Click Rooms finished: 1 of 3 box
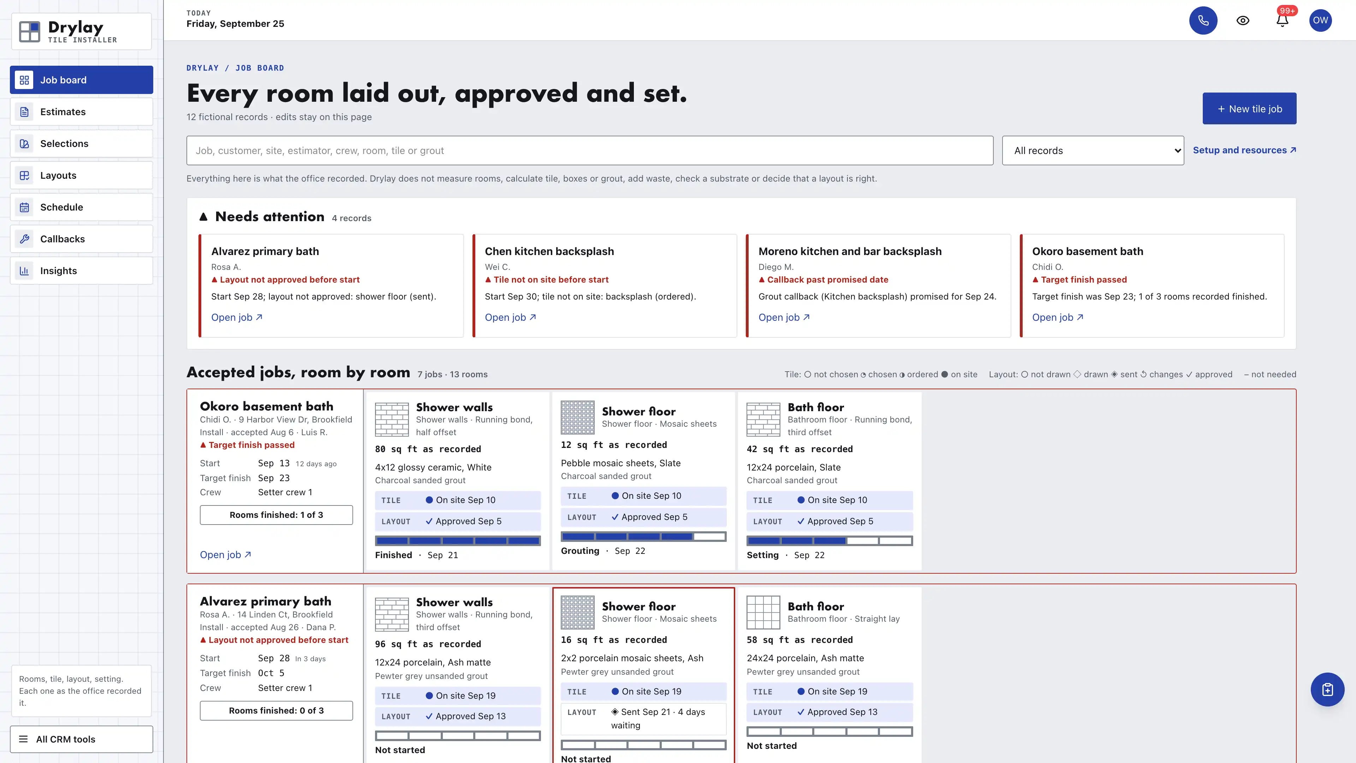1356x763 pixels. [x=276, y=515]
